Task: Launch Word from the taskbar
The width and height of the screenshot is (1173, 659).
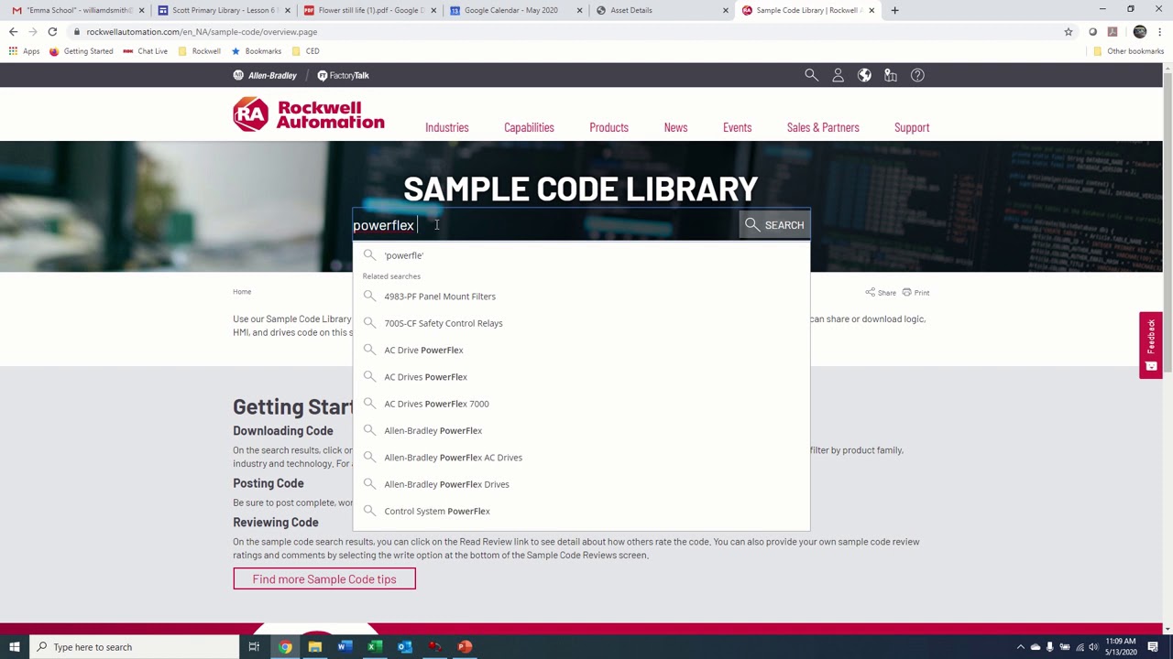Action: pos(345,647)
